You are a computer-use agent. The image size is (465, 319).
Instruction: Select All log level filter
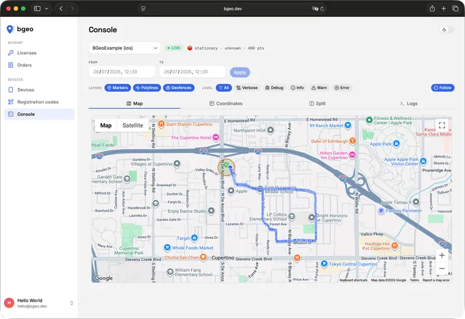[x=224, y=88]
